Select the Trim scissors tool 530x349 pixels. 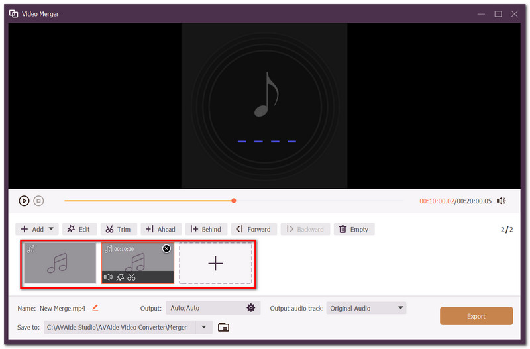(119, 229)
